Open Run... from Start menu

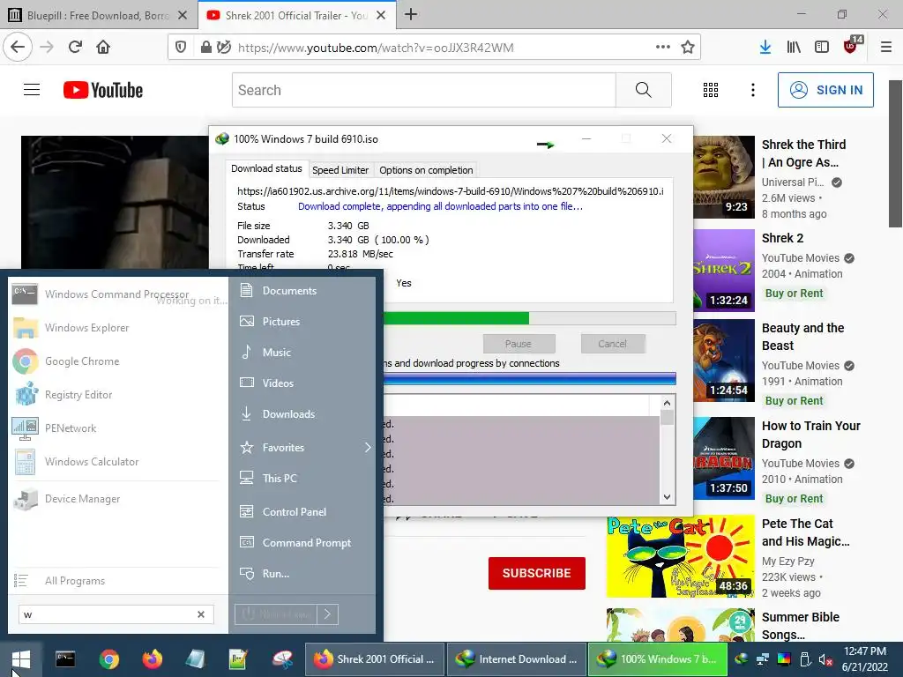click(x=302, y=573)
